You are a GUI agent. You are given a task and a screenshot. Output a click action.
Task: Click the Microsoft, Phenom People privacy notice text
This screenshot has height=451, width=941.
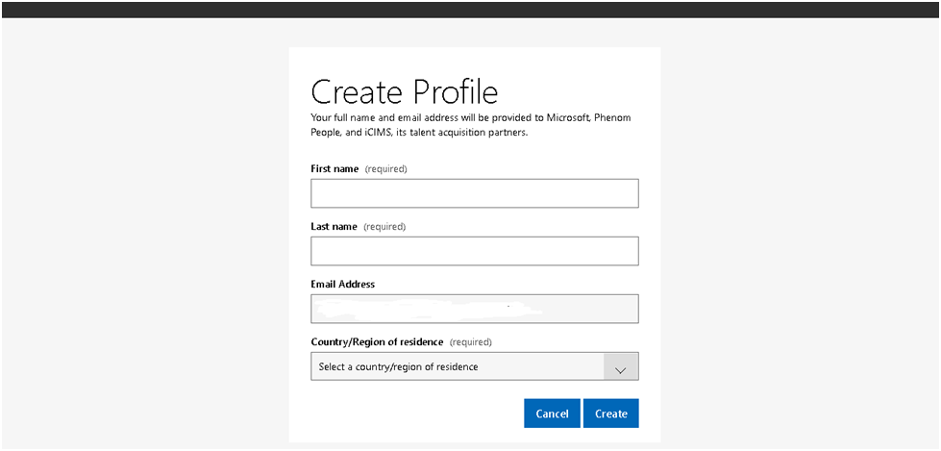pos(471,125)
